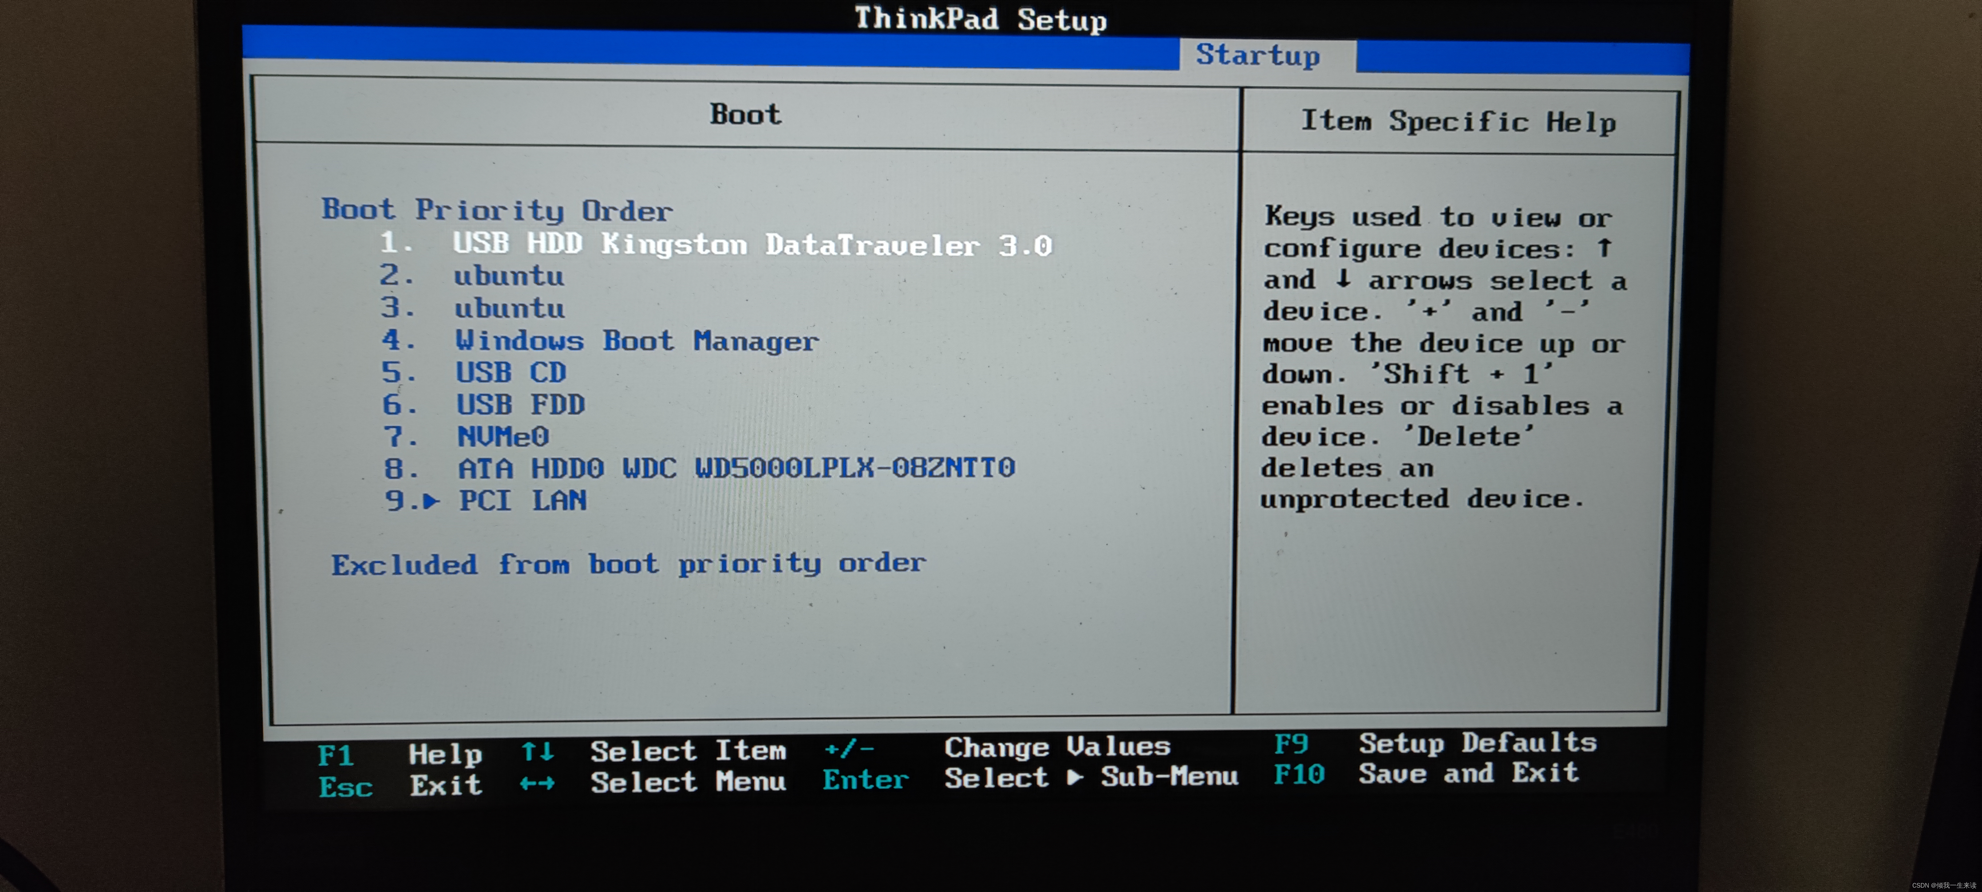Click the Esc Exit key label

(346, 787)
